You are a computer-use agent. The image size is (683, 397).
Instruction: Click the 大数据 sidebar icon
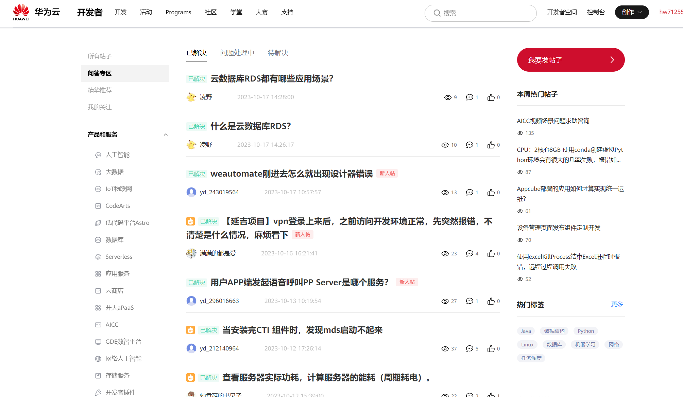click(x=98, y=172)
